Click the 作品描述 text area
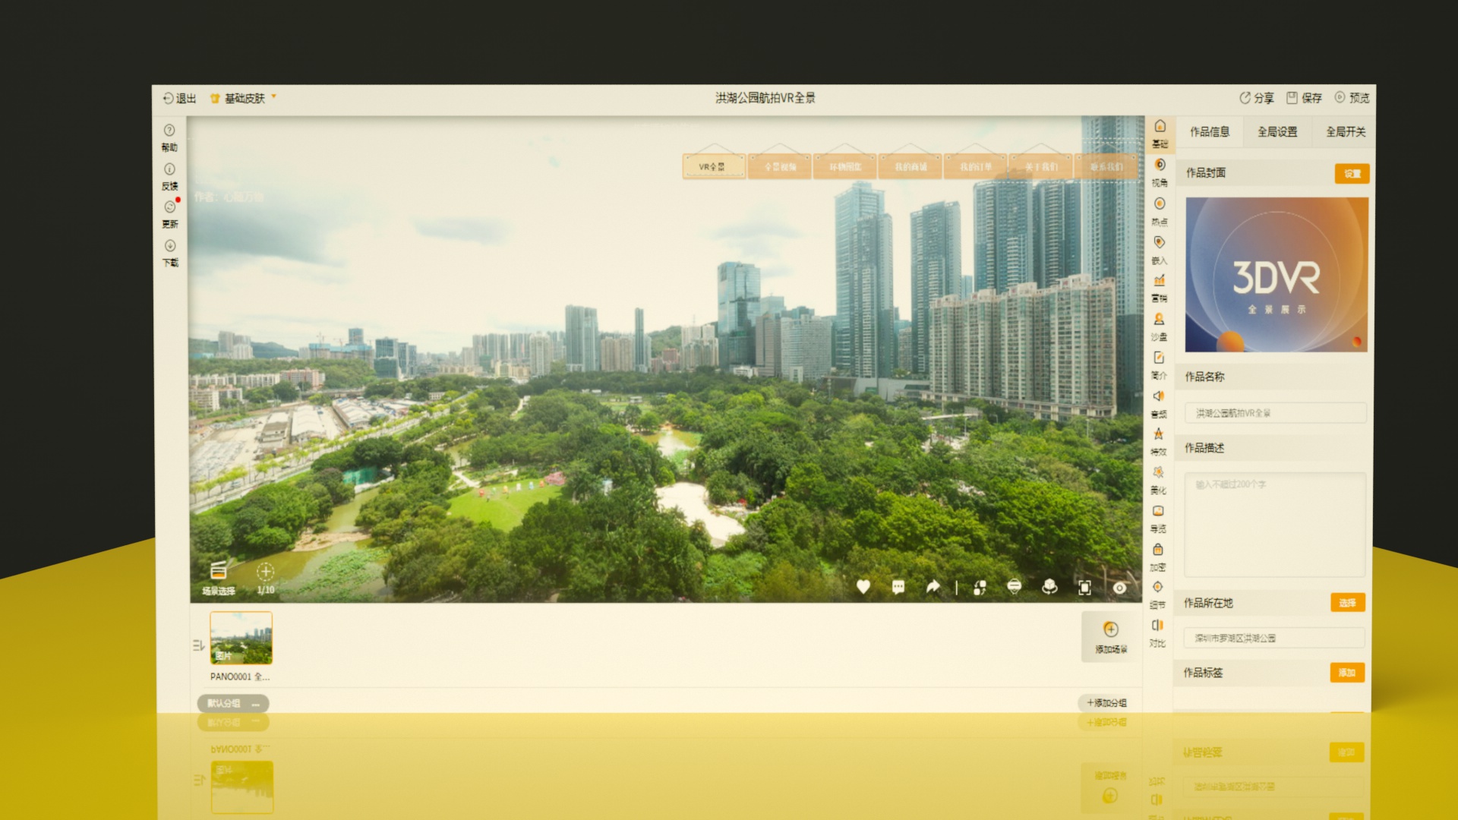 [1275, 525]
